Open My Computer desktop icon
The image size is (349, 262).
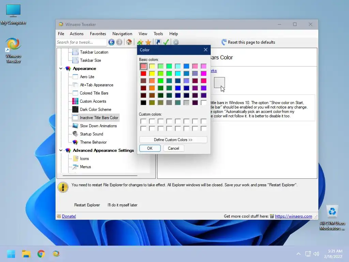tap(13, 14)
